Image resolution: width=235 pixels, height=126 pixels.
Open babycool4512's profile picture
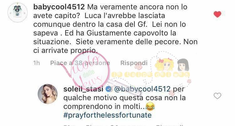[18, 12]
